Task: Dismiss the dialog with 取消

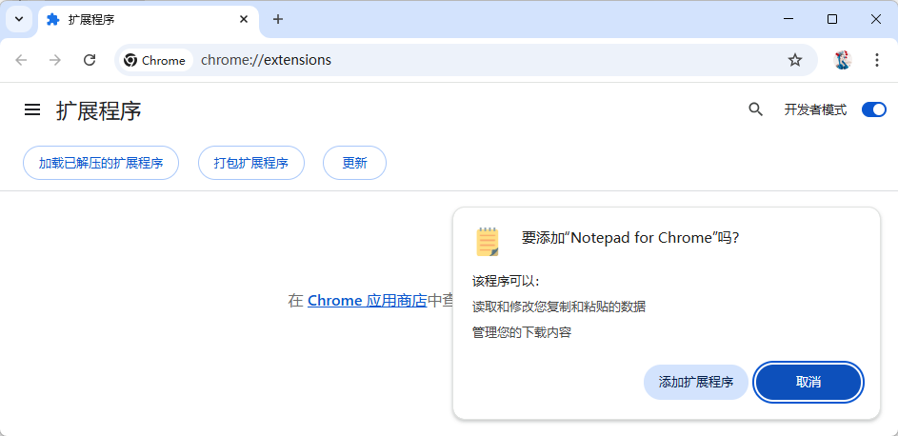Action: [808, 382]
